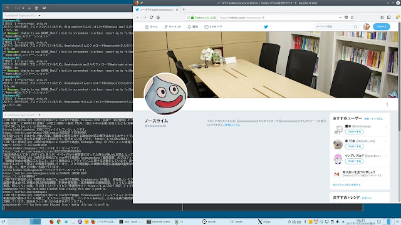Open the Firefox Library icon

[382, 17]
